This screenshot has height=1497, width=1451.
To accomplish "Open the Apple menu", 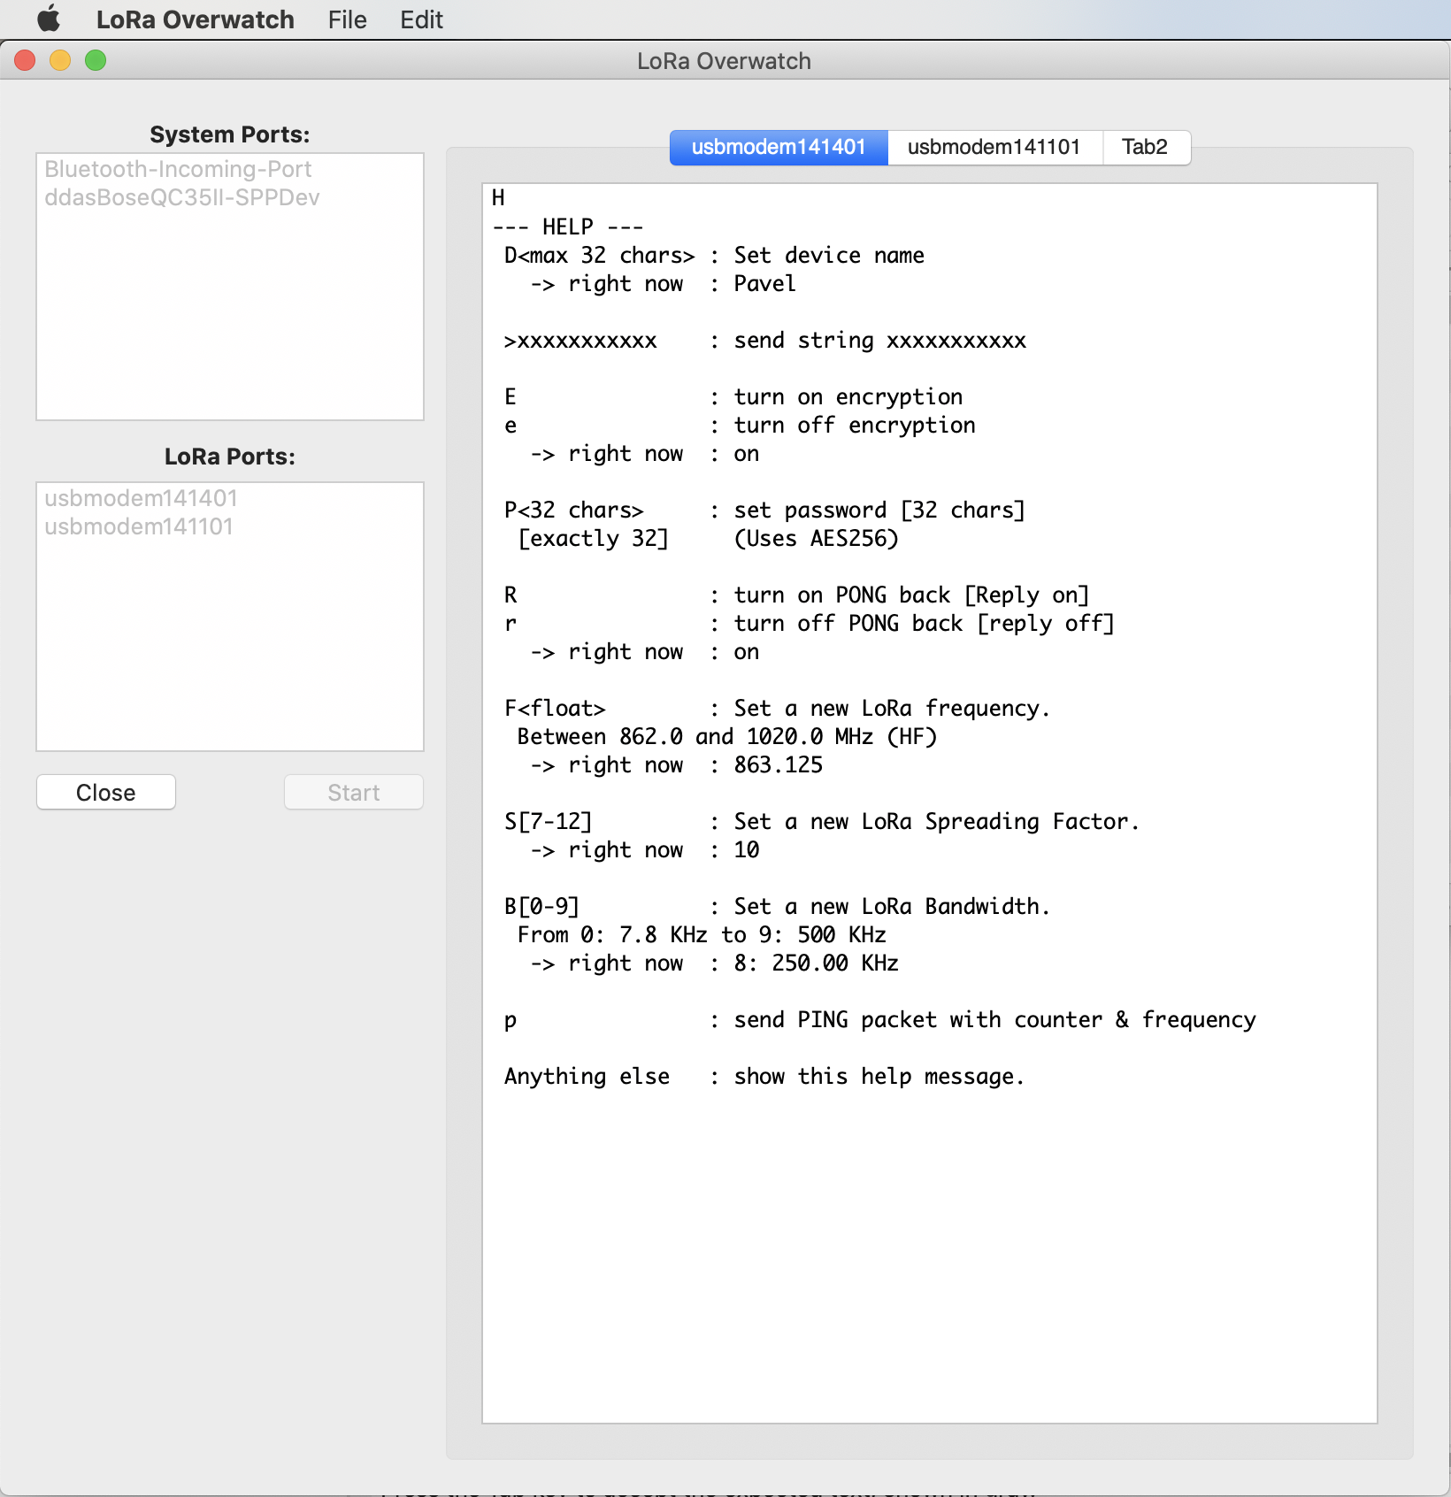I will click(49, 19).
